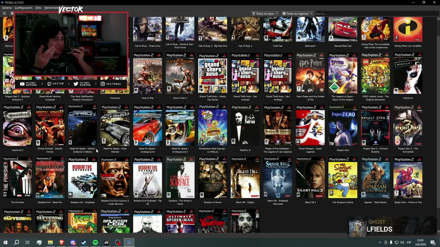
Task: Click the 'Project Zero' title text
Action: (343, 150)
